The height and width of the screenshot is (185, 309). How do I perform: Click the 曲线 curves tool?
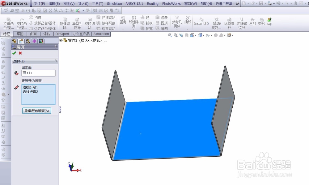[x=188, y=20]
